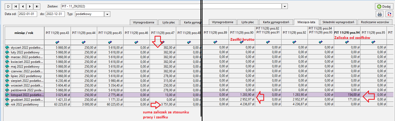Click the end date field 2022-12-31

click(x=55, y=14)
